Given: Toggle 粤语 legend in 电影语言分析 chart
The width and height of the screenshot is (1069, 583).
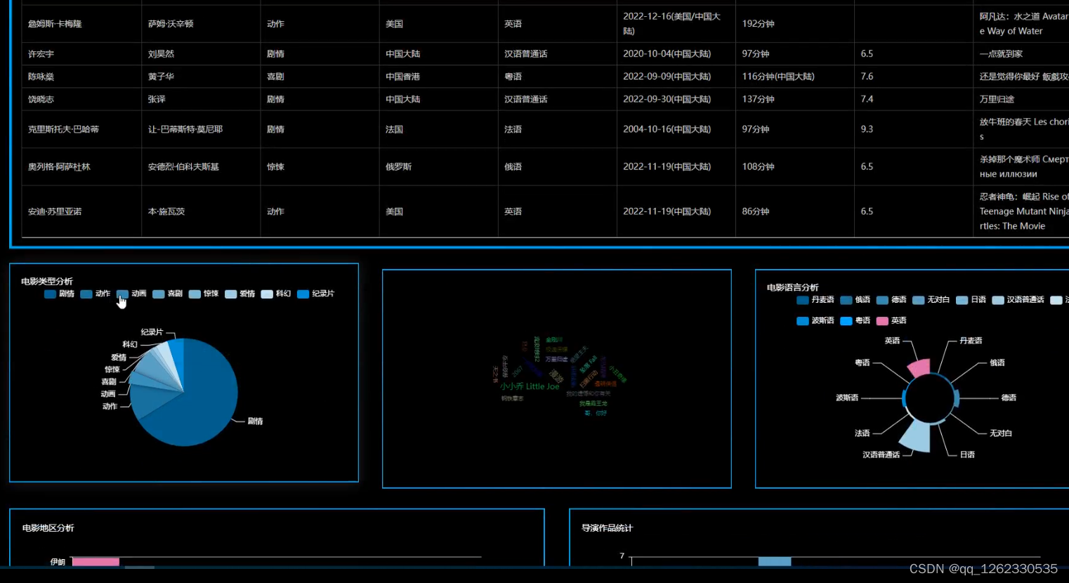Looking at the screenshot, I should [855, 321].
